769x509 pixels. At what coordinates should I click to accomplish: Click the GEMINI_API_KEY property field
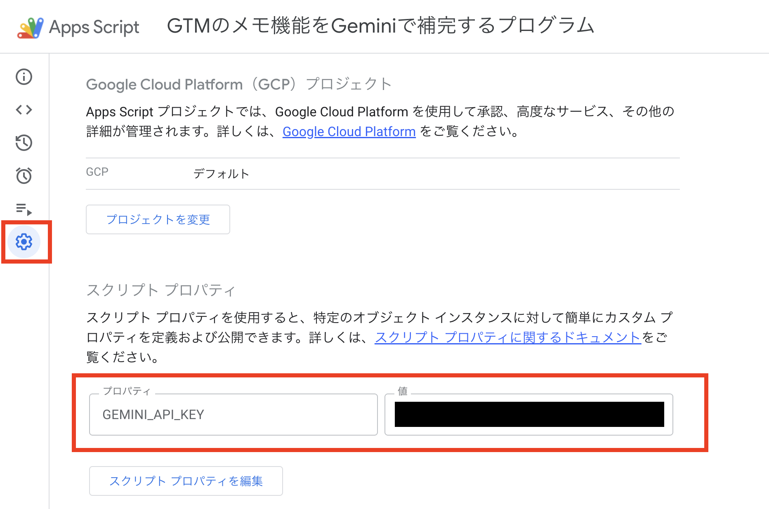[x=233, y=415]
